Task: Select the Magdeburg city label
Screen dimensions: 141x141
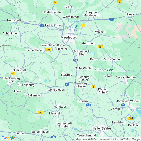Action: [69, 37]
